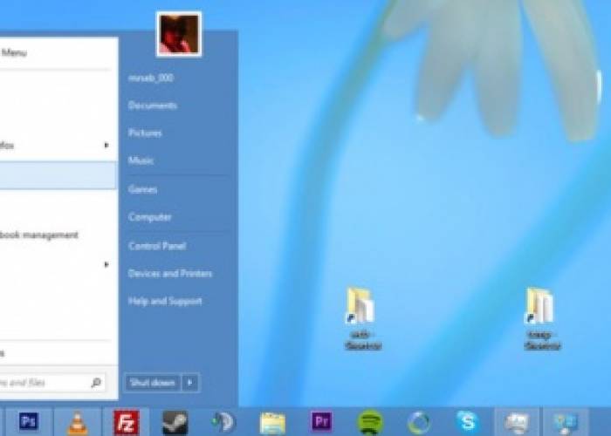
Task: Expand the submenu arrow below the book management entry
Action: 106,265
